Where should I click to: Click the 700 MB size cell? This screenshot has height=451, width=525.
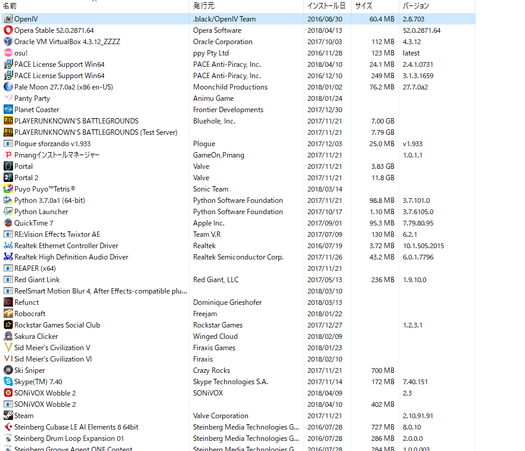[x=383, y=370]
